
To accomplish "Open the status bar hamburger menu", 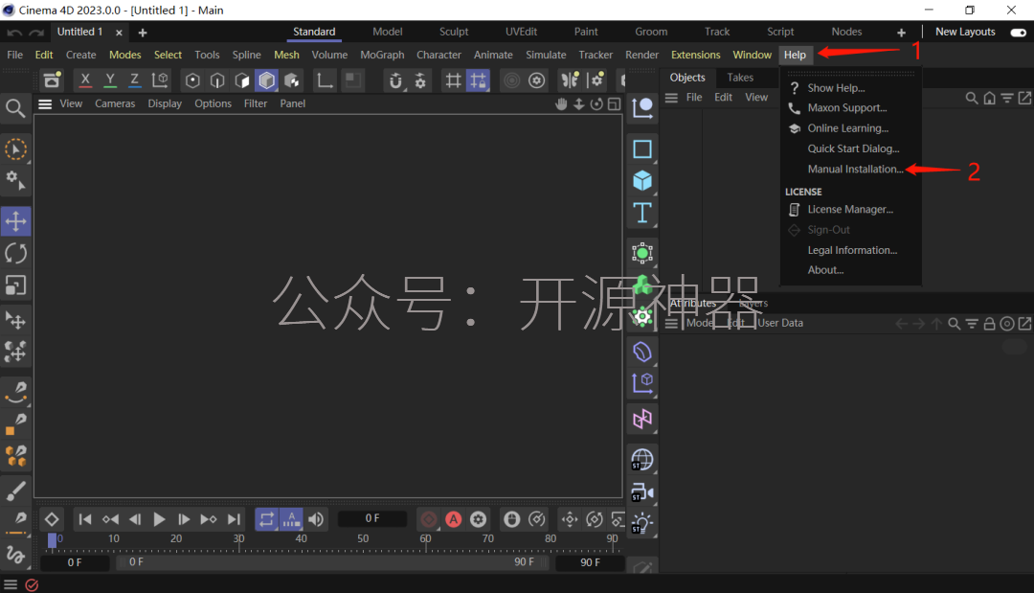I will tap(11, 584).
